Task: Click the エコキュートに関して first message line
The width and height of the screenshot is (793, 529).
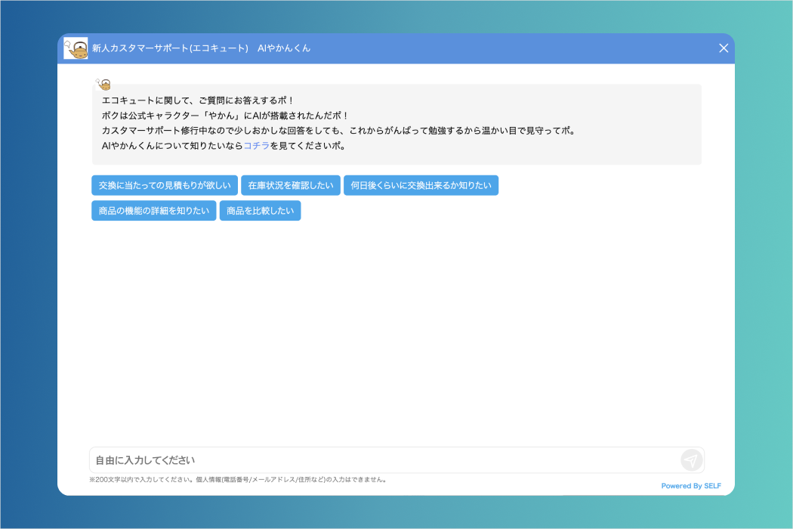Action: click(x=197, y=101)
